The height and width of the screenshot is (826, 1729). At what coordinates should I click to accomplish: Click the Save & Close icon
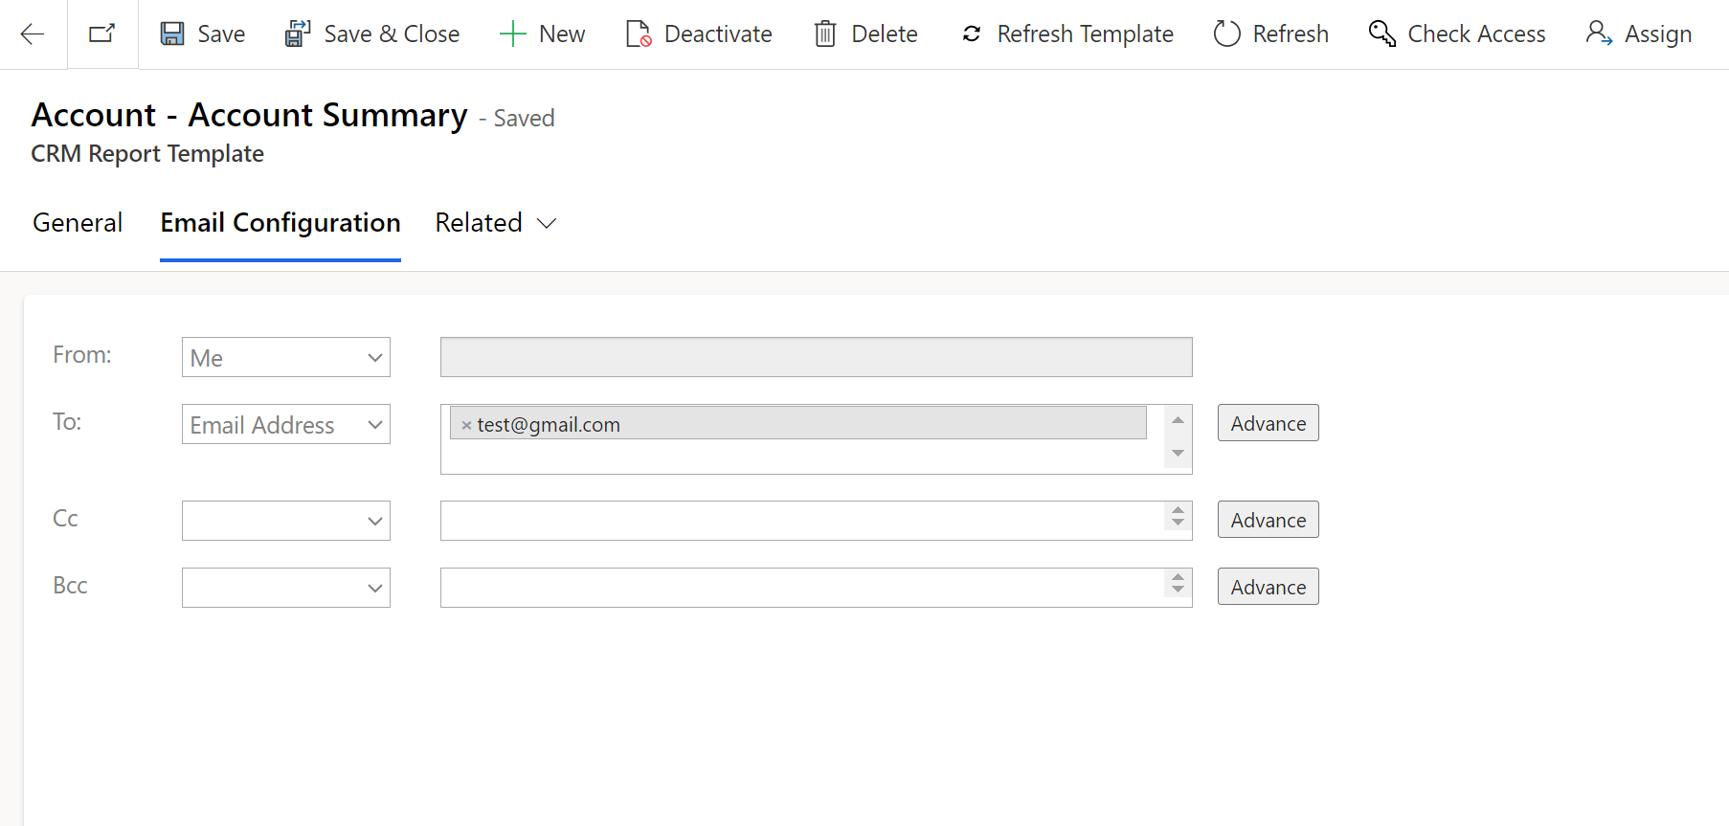298,34
